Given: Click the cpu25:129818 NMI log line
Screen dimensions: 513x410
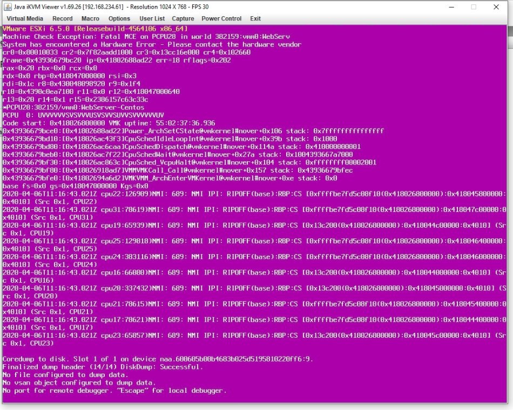Looking at the screenshot, I should [x=254, y=244].
